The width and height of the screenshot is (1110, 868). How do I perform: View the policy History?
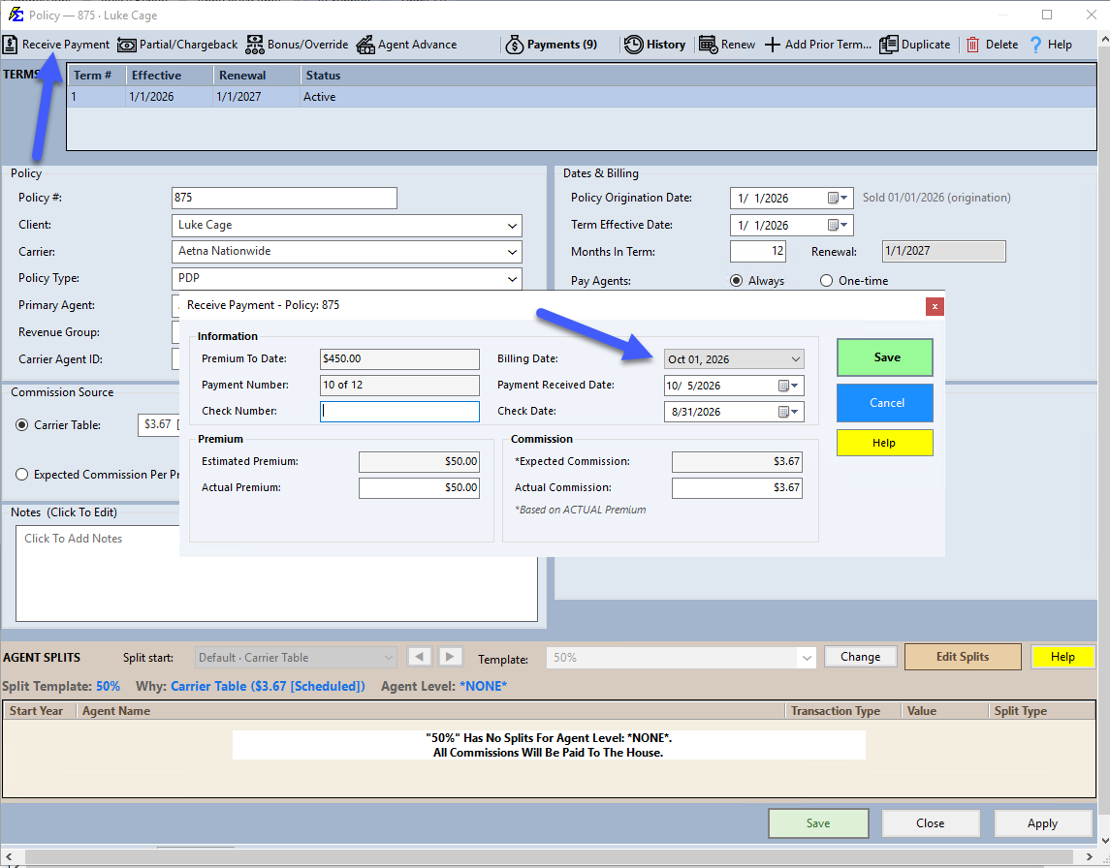tap(654, 45)
